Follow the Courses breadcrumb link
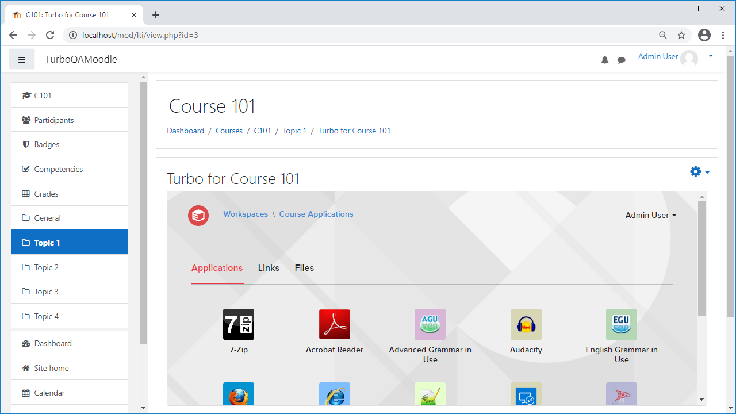 pos(229,131)
